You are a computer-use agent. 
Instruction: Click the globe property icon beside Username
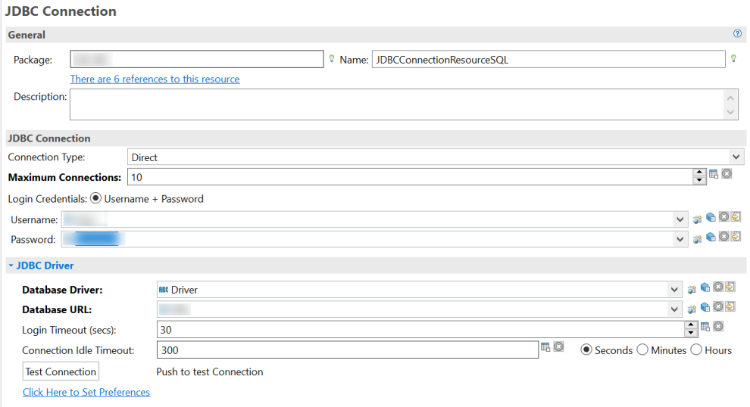(698, 219)
